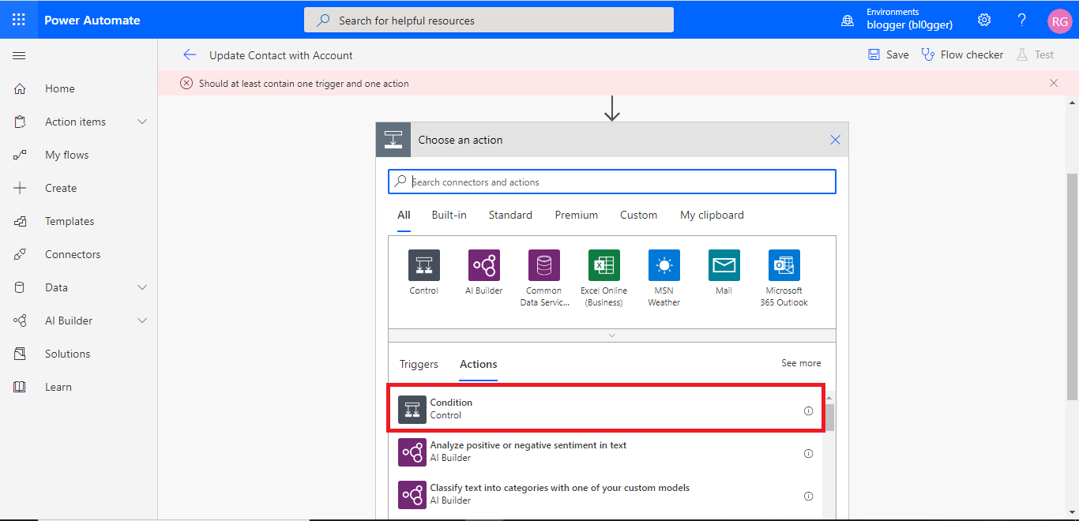Click the back arrow beside flow title
Screen dimensions: 1079x521
189,54
